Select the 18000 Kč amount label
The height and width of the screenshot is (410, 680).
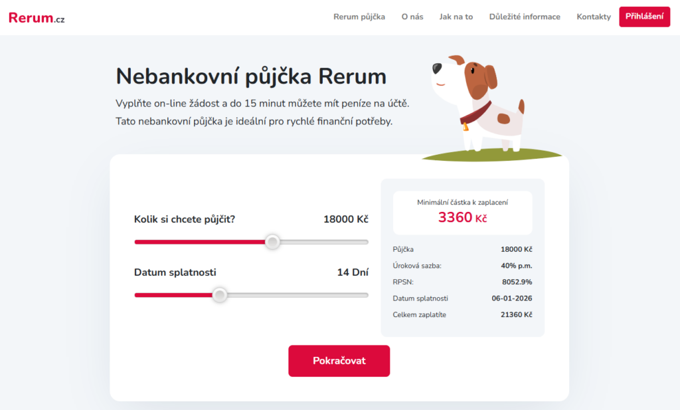click(x=345, y=219)
